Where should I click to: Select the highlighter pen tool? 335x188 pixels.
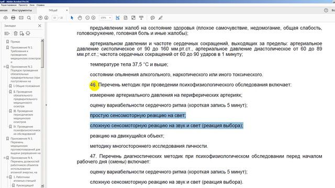click(161, 18)
